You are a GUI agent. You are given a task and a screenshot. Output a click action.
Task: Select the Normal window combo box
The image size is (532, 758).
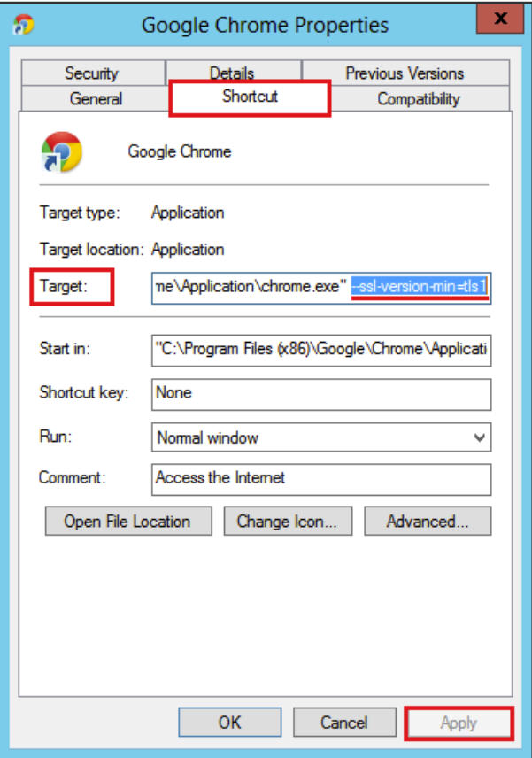tap(321, 437)
